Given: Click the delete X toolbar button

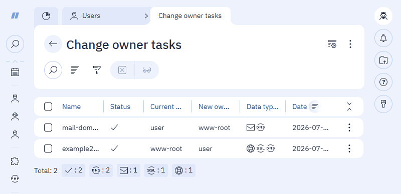Looking at the screenshot, I should [x=122, y=70].
